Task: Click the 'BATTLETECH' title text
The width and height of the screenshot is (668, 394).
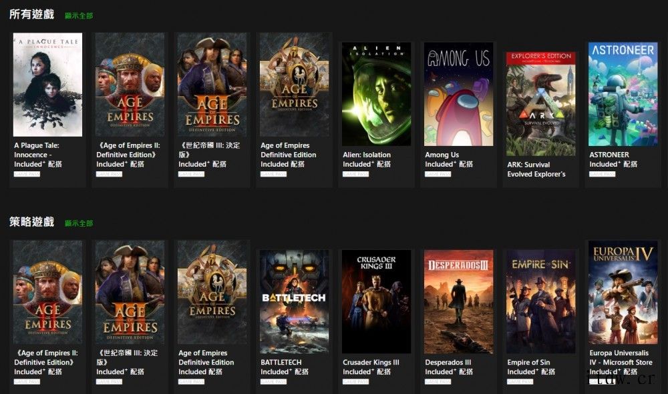Action: 281,362
